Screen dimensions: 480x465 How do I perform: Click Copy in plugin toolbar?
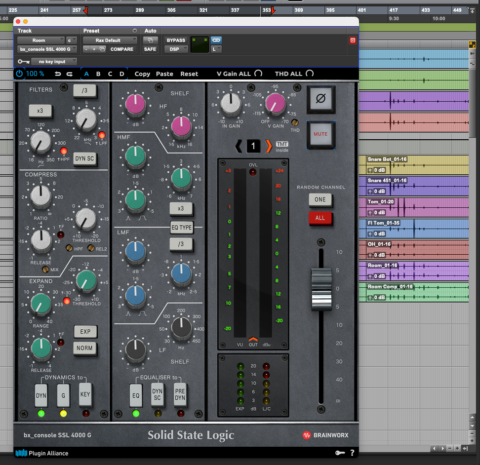142,74
